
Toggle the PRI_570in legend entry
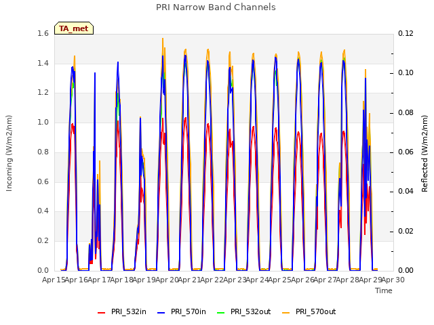(x=182, y=311)
